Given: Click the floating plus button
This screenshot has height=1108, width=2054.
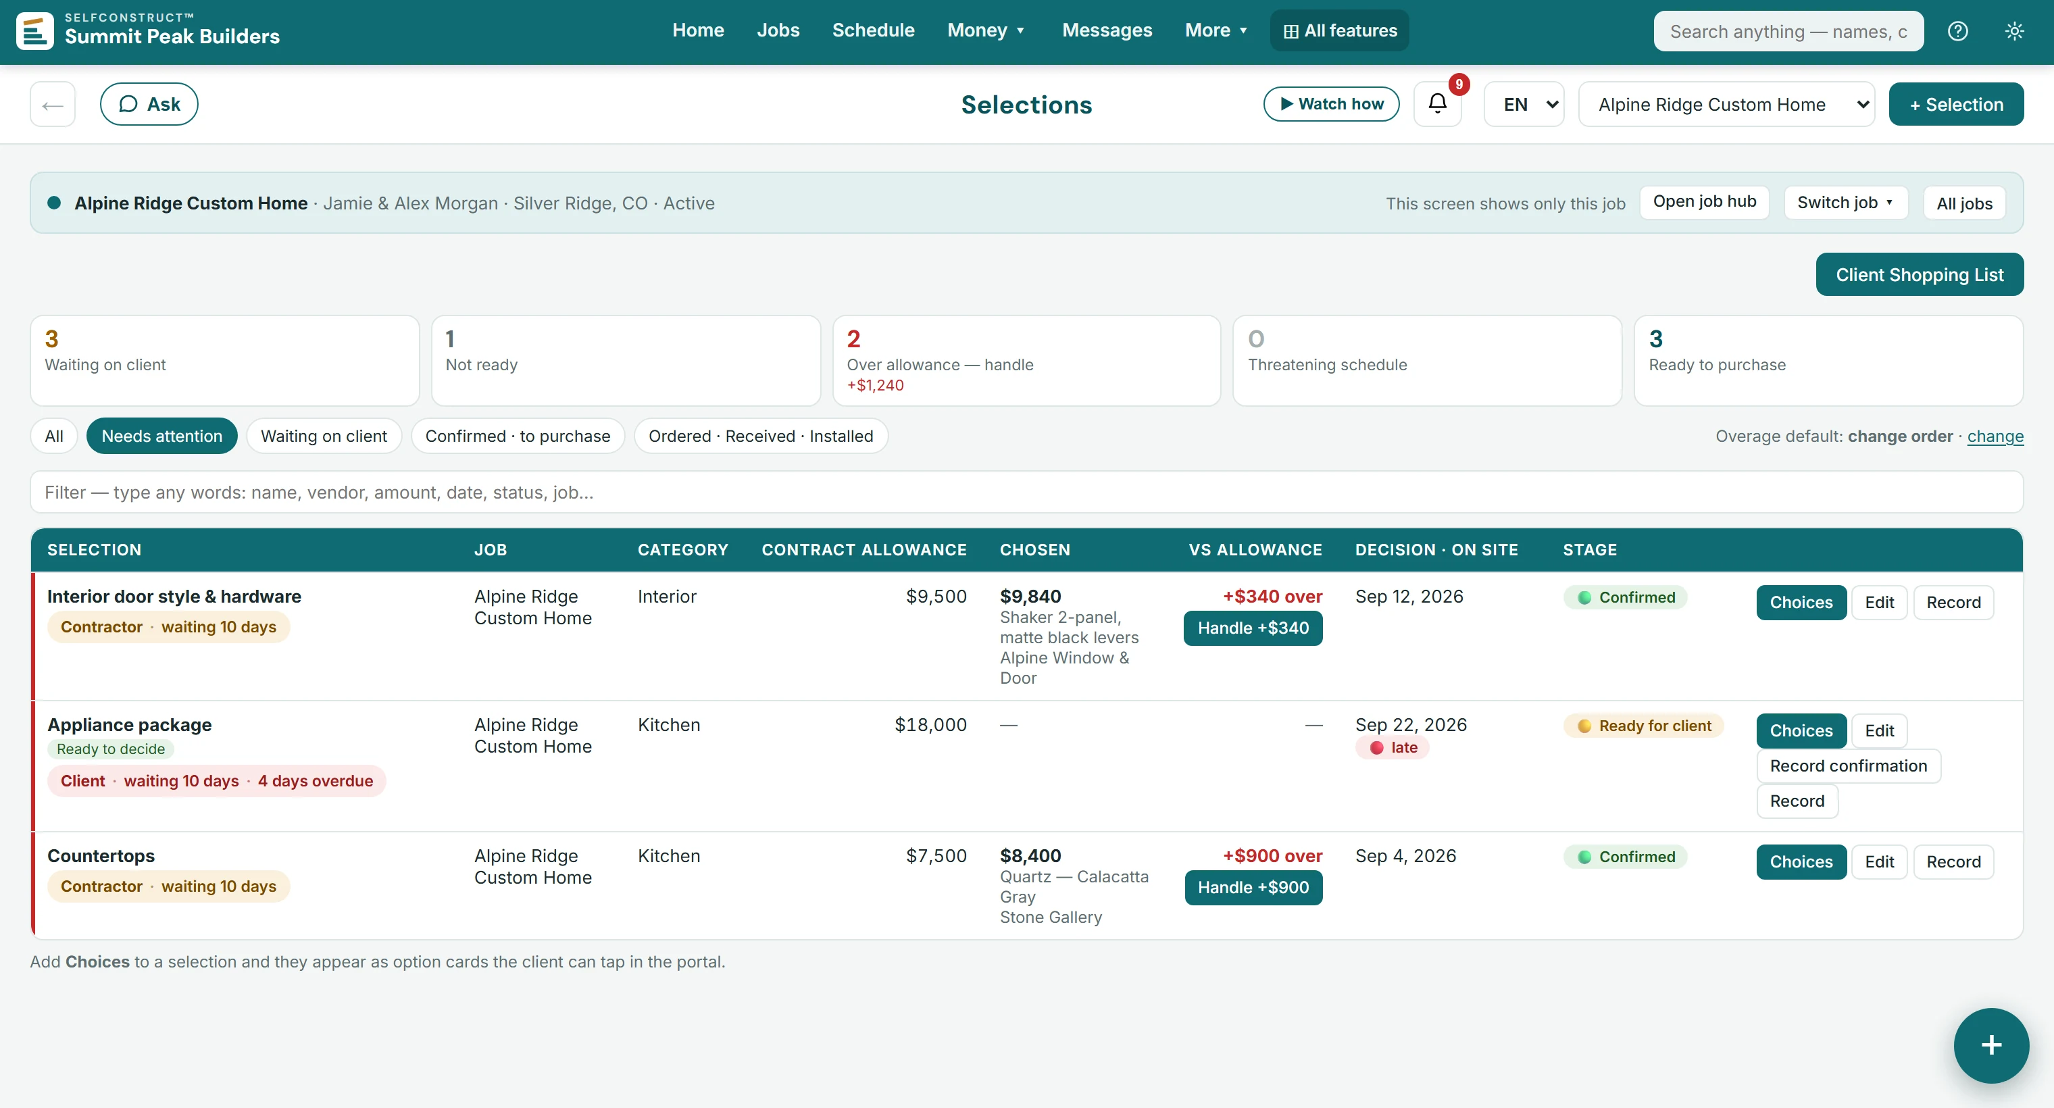Looking at the screenshot, I should [1991, 1045].
